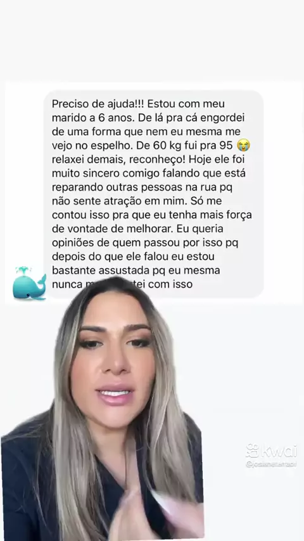This screenshot has height=541, width=304.
Task: Tap the gray message bubble
Action: coord(153,194)
